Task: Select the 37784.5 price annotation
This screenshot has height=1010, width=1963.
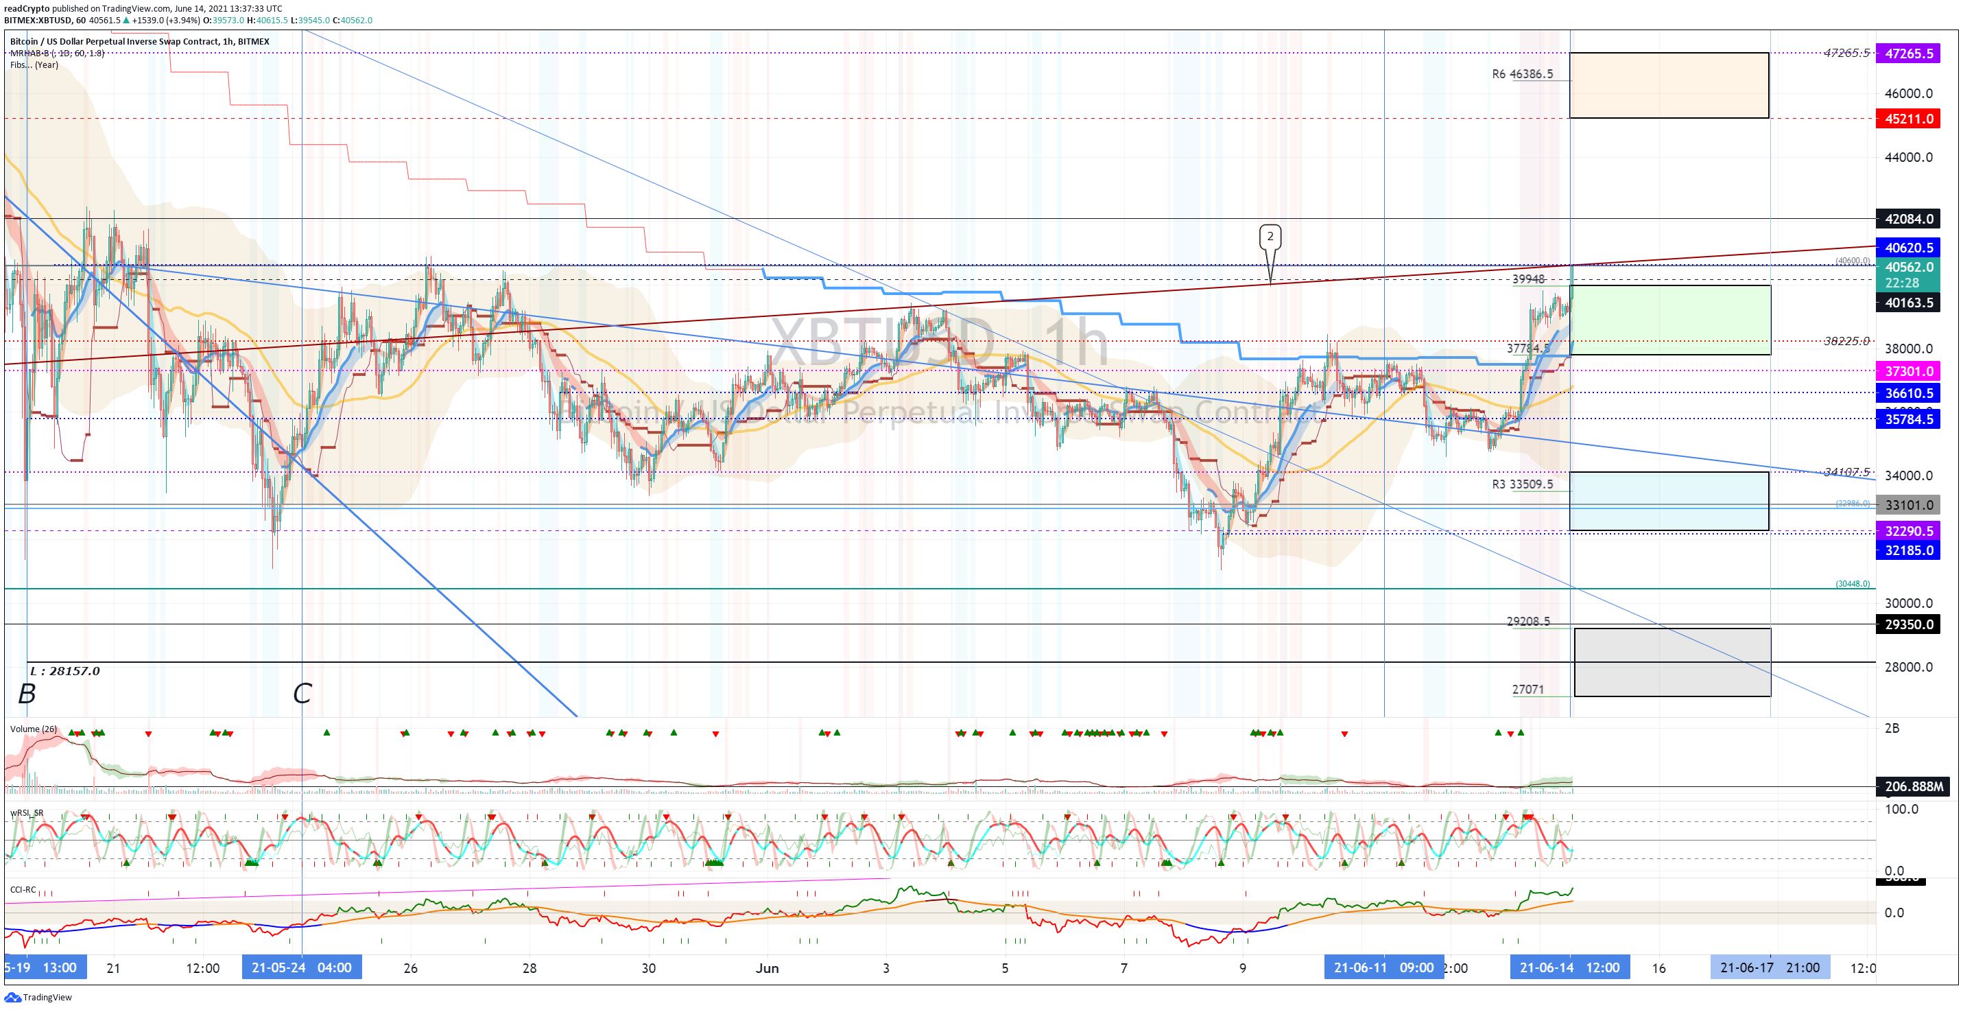Action: pos(1528,349)
